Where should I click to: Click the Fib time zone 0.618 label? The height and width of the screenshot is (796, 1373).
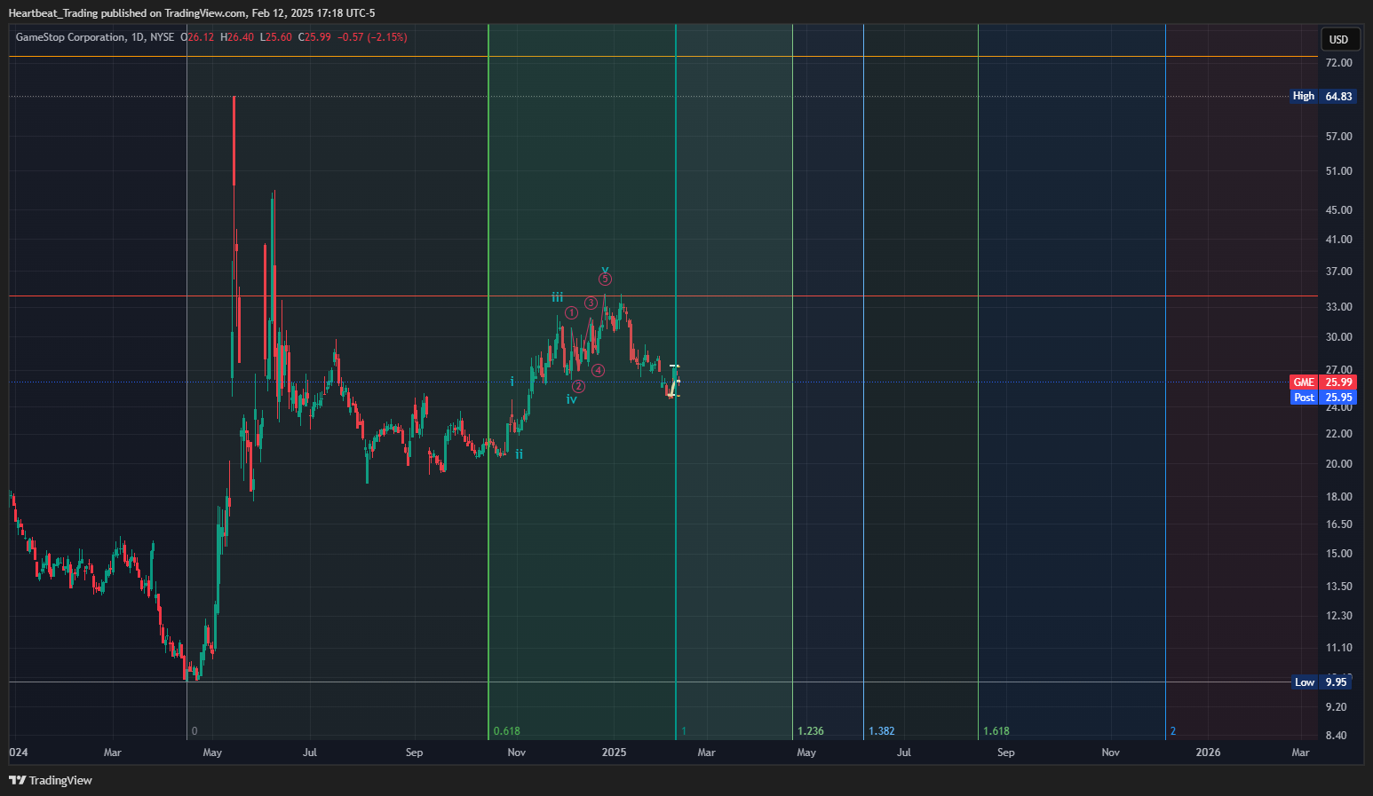(507, 731)
